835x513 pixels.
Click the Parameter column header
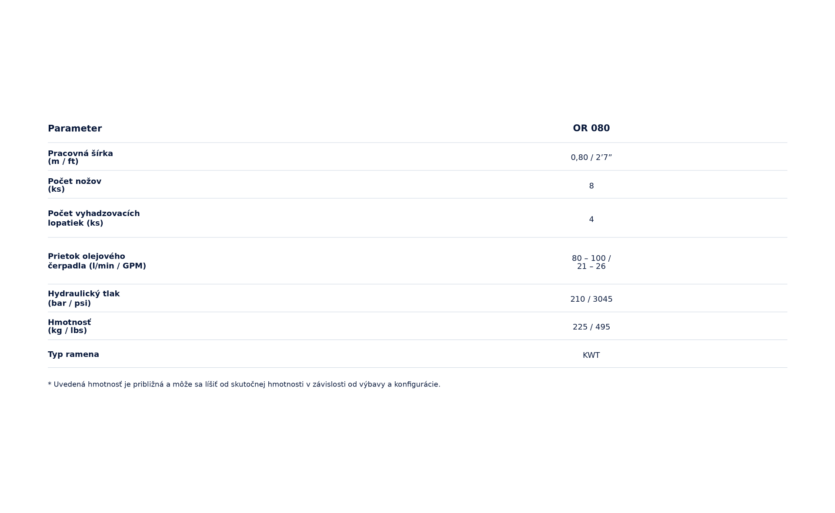pyautogui.click(x=75, y=128)
